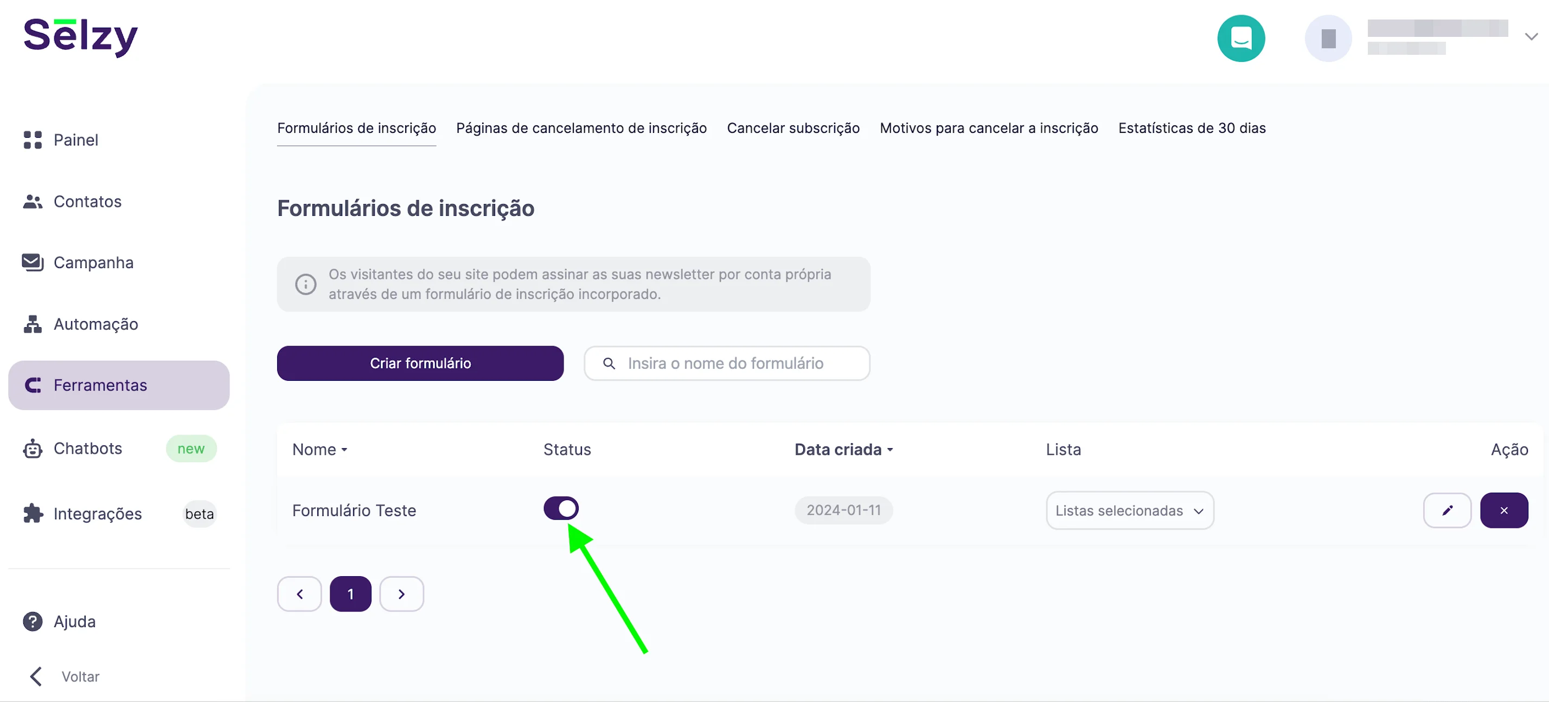The image size is (1549, 702).
Task: Open Listas selecionadas dropdown
Action: point(1130,510)
